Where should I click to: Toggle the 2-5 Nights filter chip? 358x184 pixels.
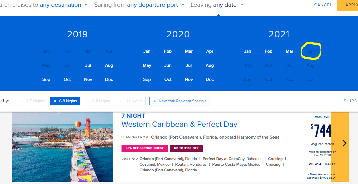pyautogui.click(x=32, y=101)
